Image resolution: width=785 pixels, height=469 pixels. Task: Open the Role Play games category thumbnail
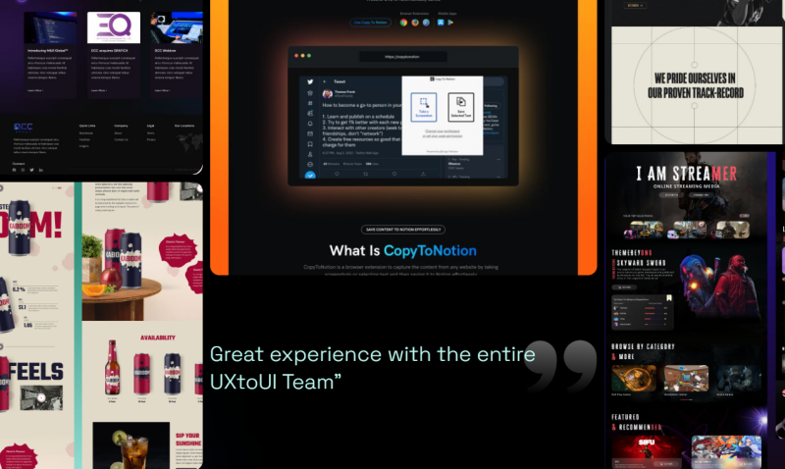pyautogui.click(x=634, y=379)
